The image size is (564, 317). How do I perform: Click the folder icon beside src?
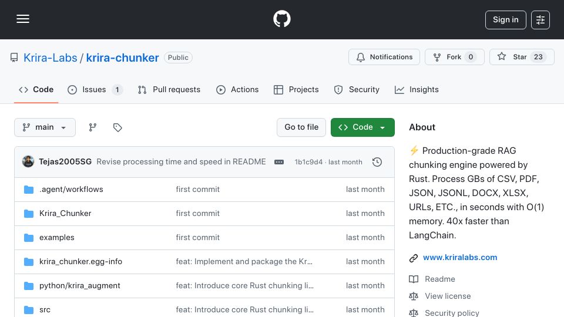tap(29, 310)
